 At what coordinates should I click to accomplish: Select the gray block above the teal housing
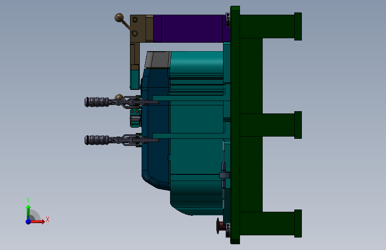click(x=158, y=60)
